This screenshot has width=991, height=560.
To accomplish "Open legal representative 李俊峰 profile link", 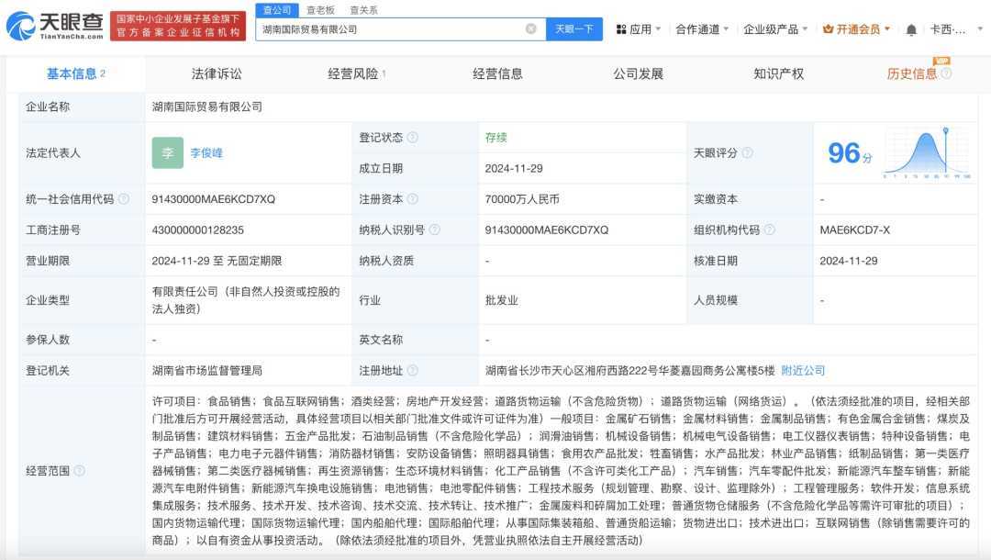I will [x=206, y=153].
